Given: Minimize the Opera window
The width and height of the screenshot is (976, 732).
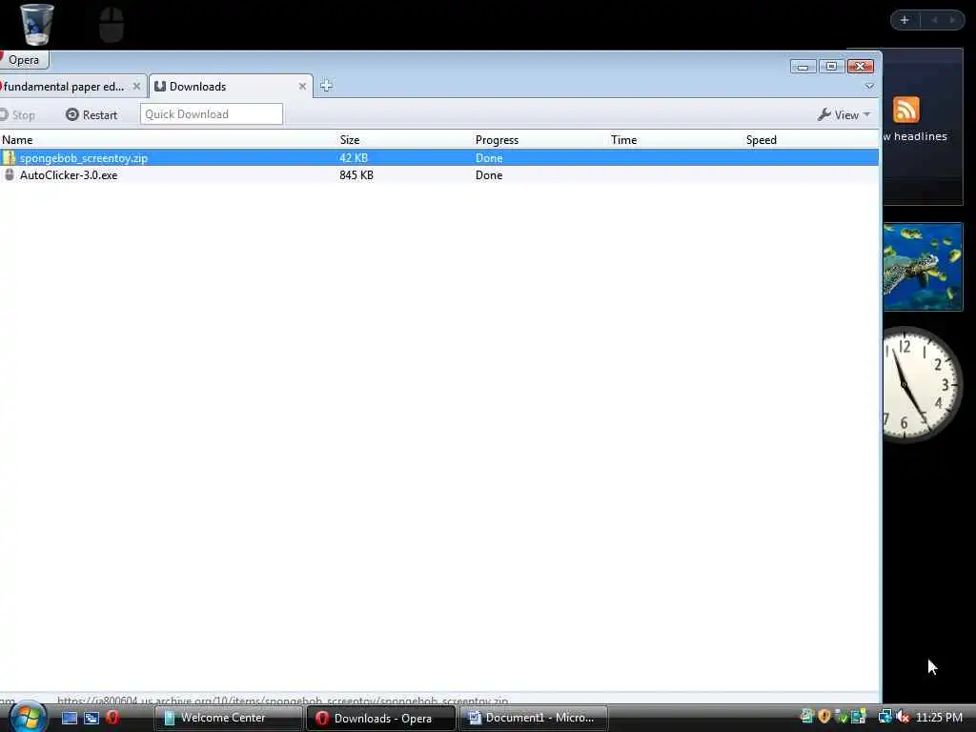Looking at the screenshot, I should tap(803, 66).
